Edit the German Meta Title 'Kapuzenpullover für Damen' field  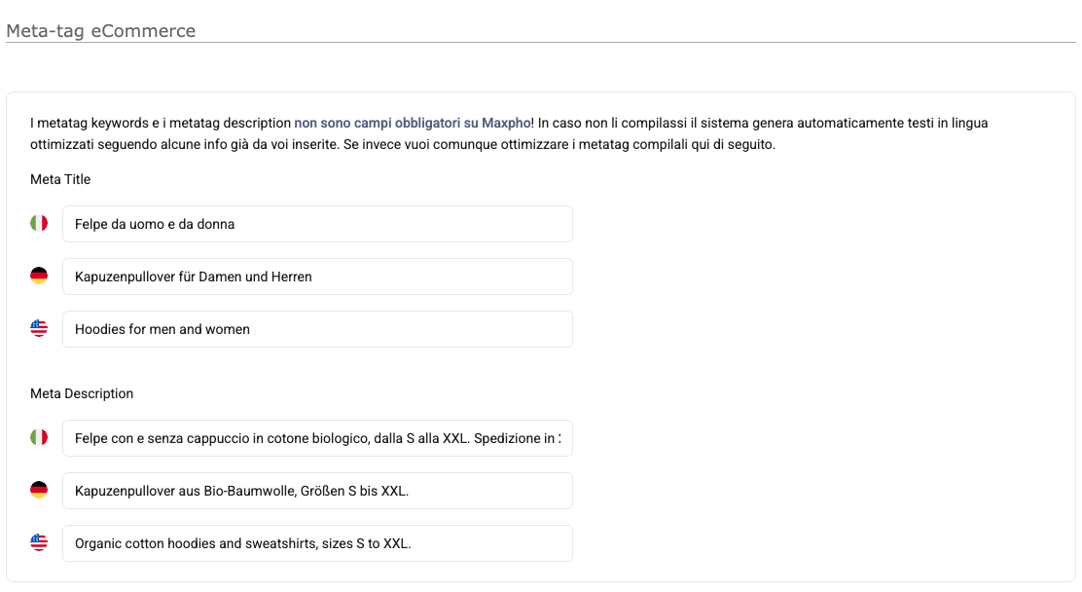coord(317,277)
